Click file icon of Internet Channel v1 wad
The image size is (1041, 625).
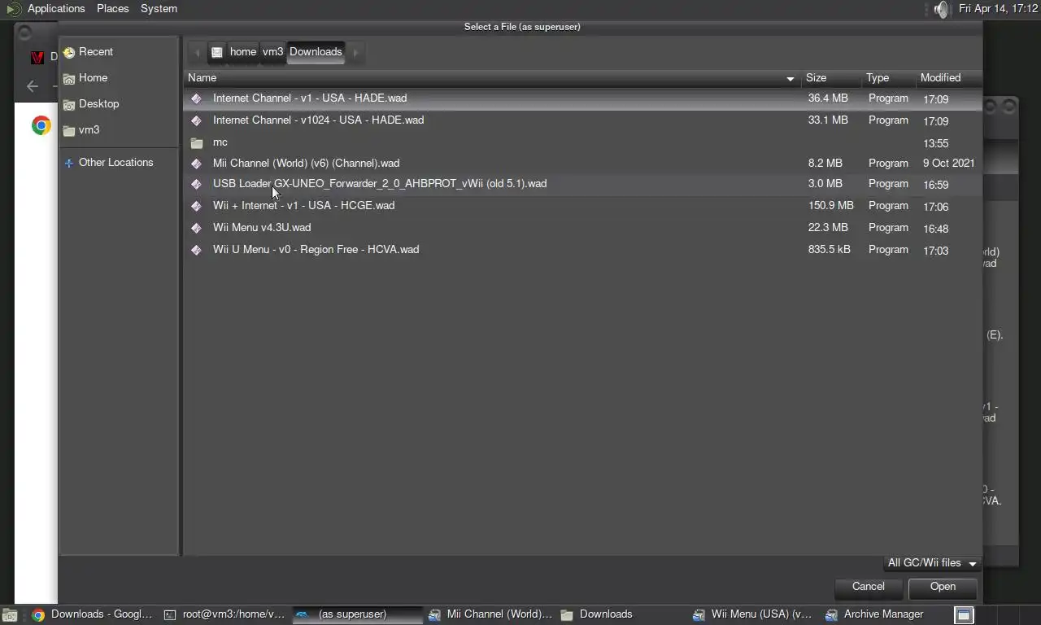(196, 98)
